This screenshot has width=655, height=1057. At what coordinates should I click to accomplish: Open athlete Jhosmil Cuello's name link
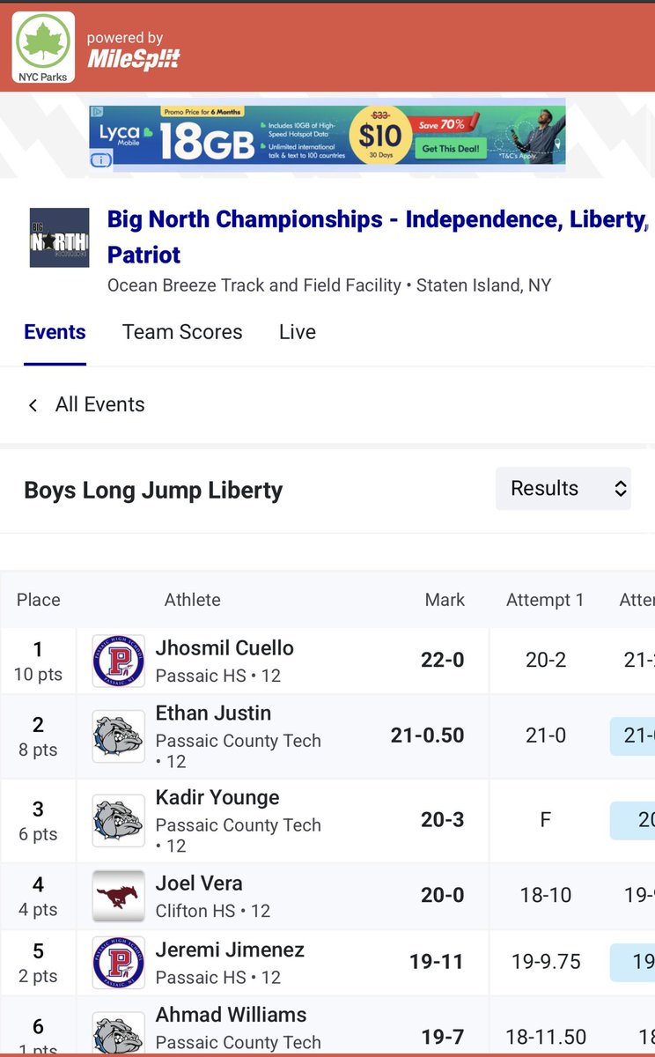(224, 648)
